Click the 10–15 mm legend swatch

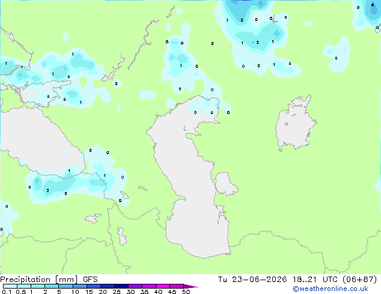tap(79, 286)
